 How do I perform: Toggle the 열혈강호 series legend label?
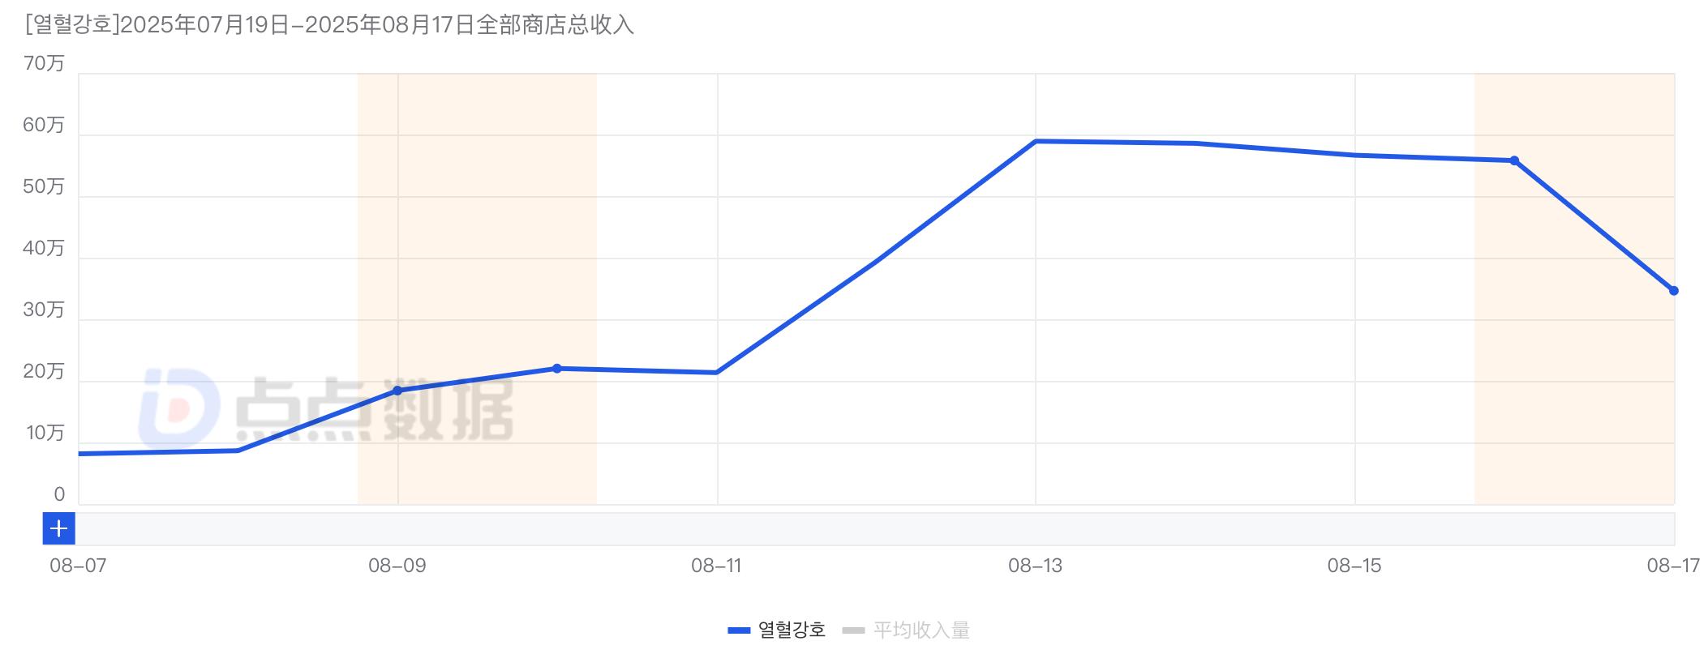(791, 630)
